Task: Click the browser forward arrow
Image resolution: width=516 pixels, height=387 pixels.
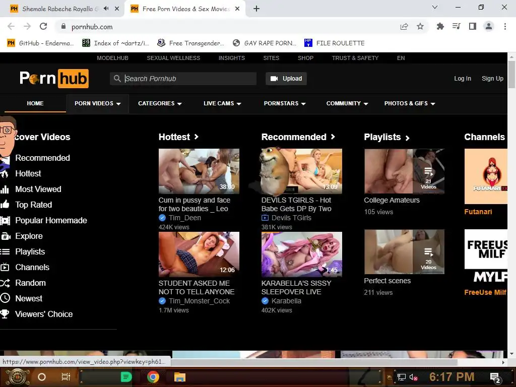Action: tap(27, 26)
